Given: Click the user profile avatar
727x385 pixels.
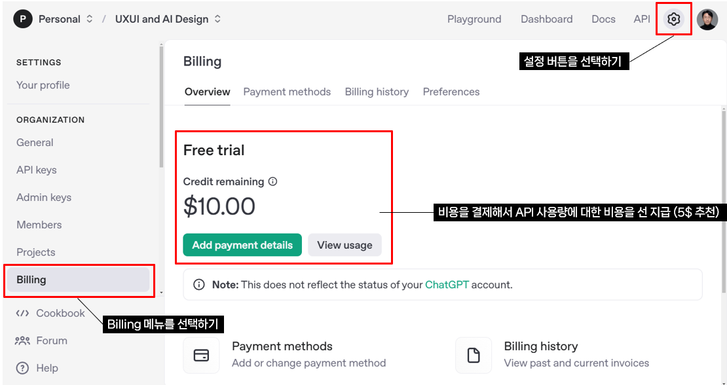Looking at the screenshot, I should point(707,20).
